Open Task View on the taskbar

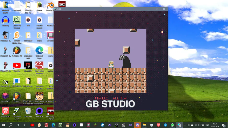coord(25,125)
